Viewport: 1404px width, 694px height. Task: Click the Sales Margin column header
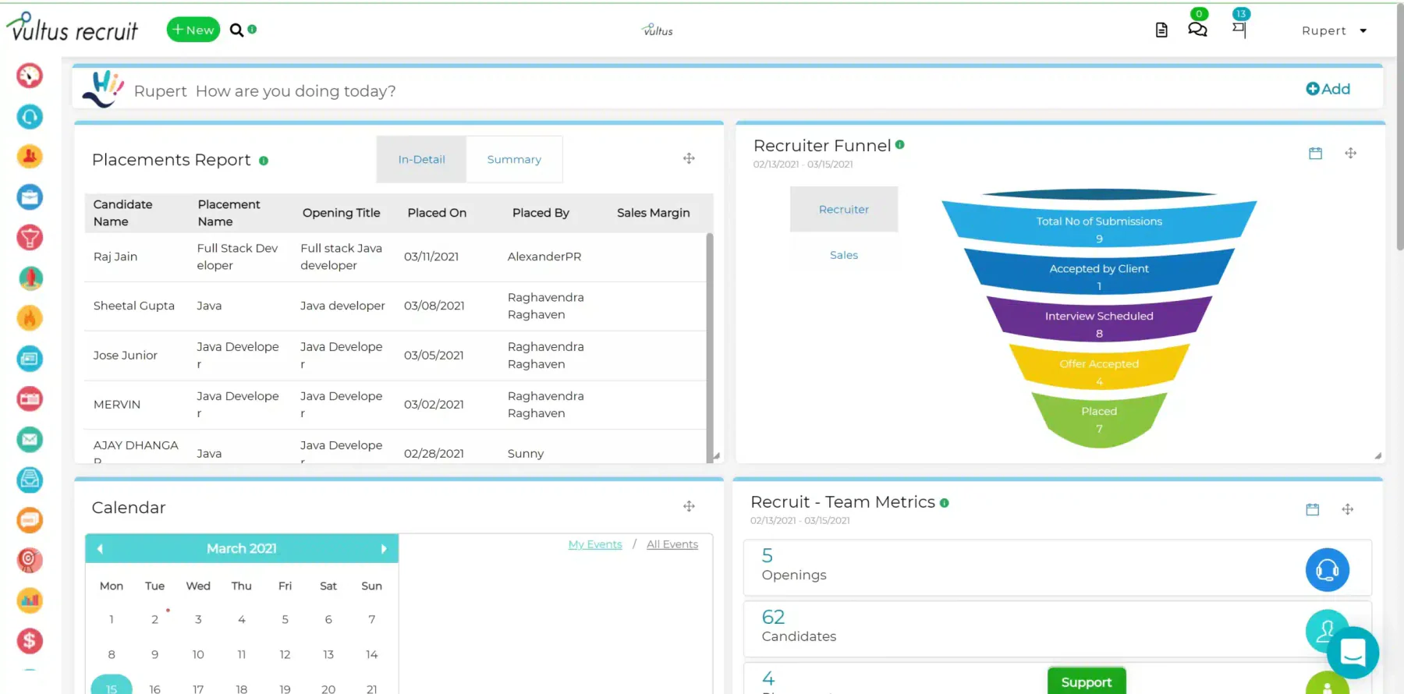pos(654,213)
